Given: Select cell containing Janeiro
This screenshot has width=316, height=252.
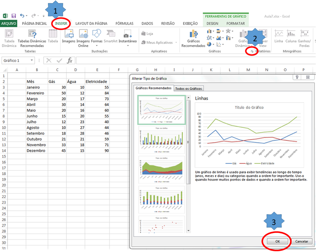Looking at the screenshot, I should click(x=37, y=87).
